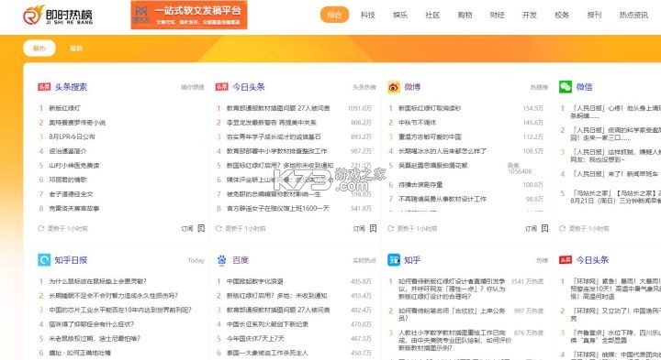This screenshot has height=360, width=661.
Task: Open 头条搜索 item 7 老子道德经全文
Action: coord(71,194)
